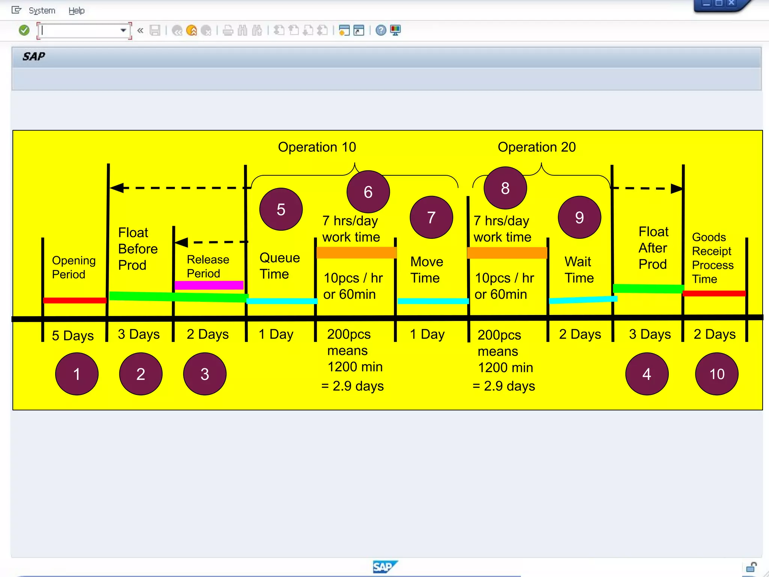The width and height of the screenshot is (769, 577).
Task: Click the Generate Shortcut icon
Action: [x=359, y=30]
